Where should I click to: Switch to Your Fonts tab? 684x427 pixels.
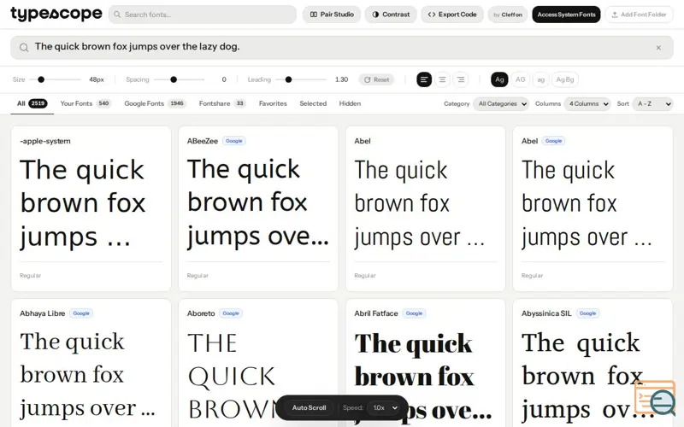85,103
